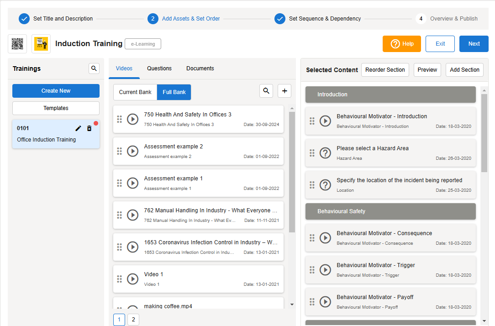Switch to the Questions tab

[159, 68]
